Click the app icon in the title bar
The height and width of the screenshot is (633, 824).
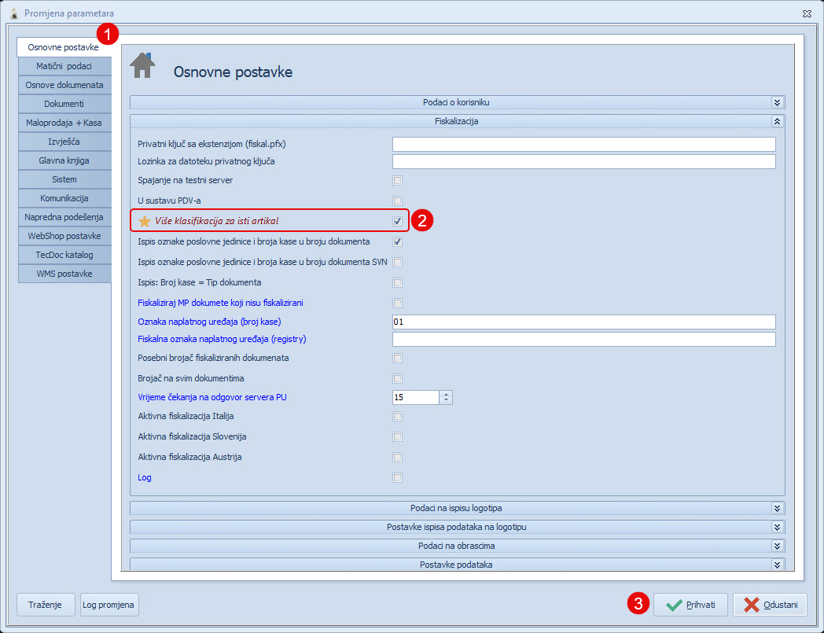[x=13, y=13]
